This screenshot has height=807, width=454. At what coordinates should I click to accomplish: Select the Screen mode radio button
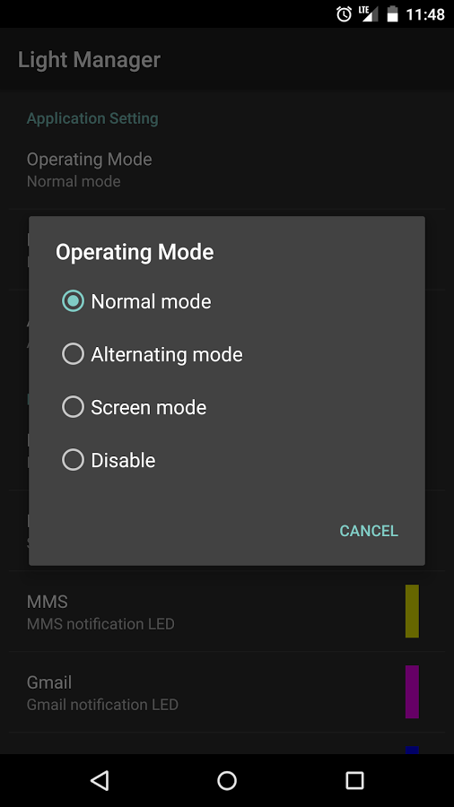tap(73, 407)
